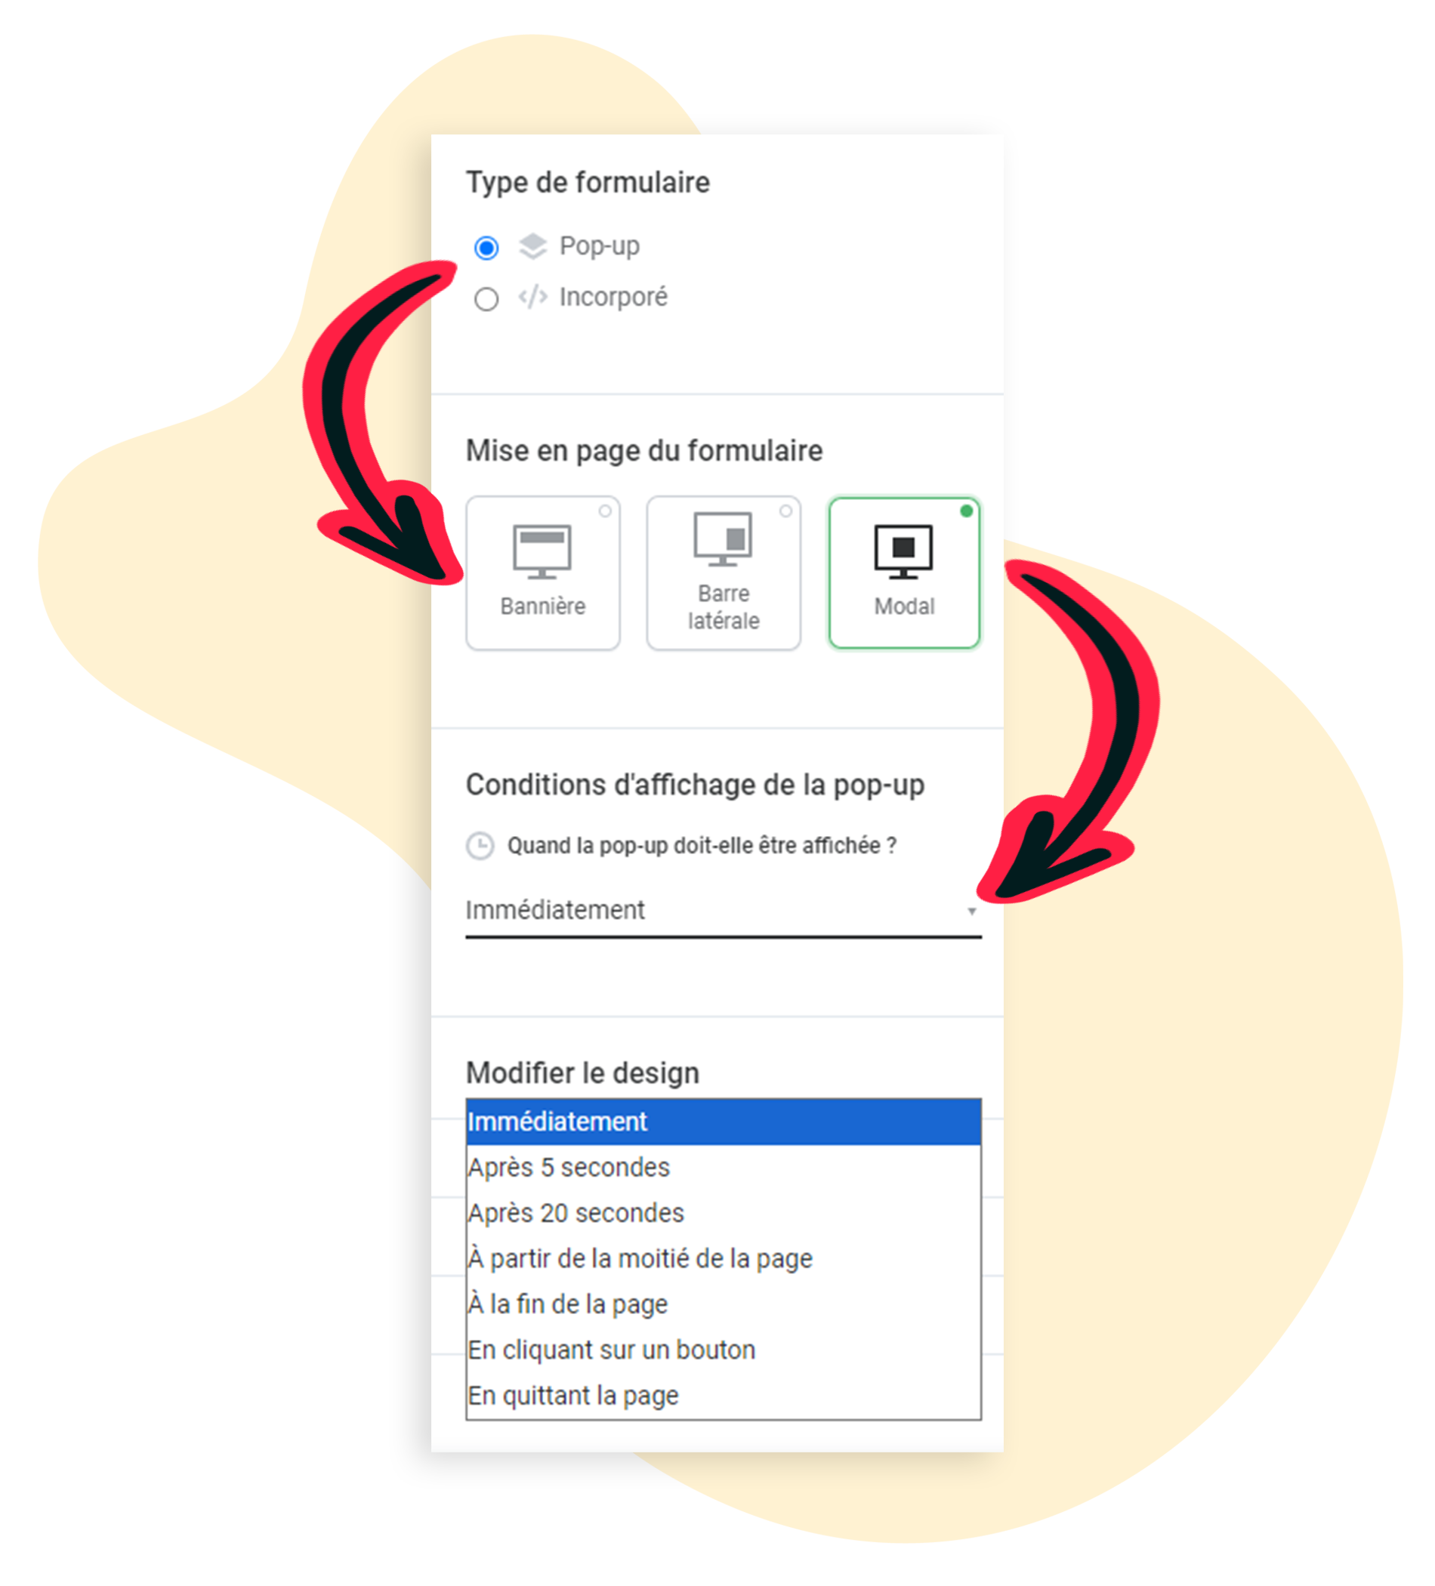Viewport: 1435px width, 1586px height.
Task: Choose Immédiatement highlighted option in list
Action: tap(723, 1121)
